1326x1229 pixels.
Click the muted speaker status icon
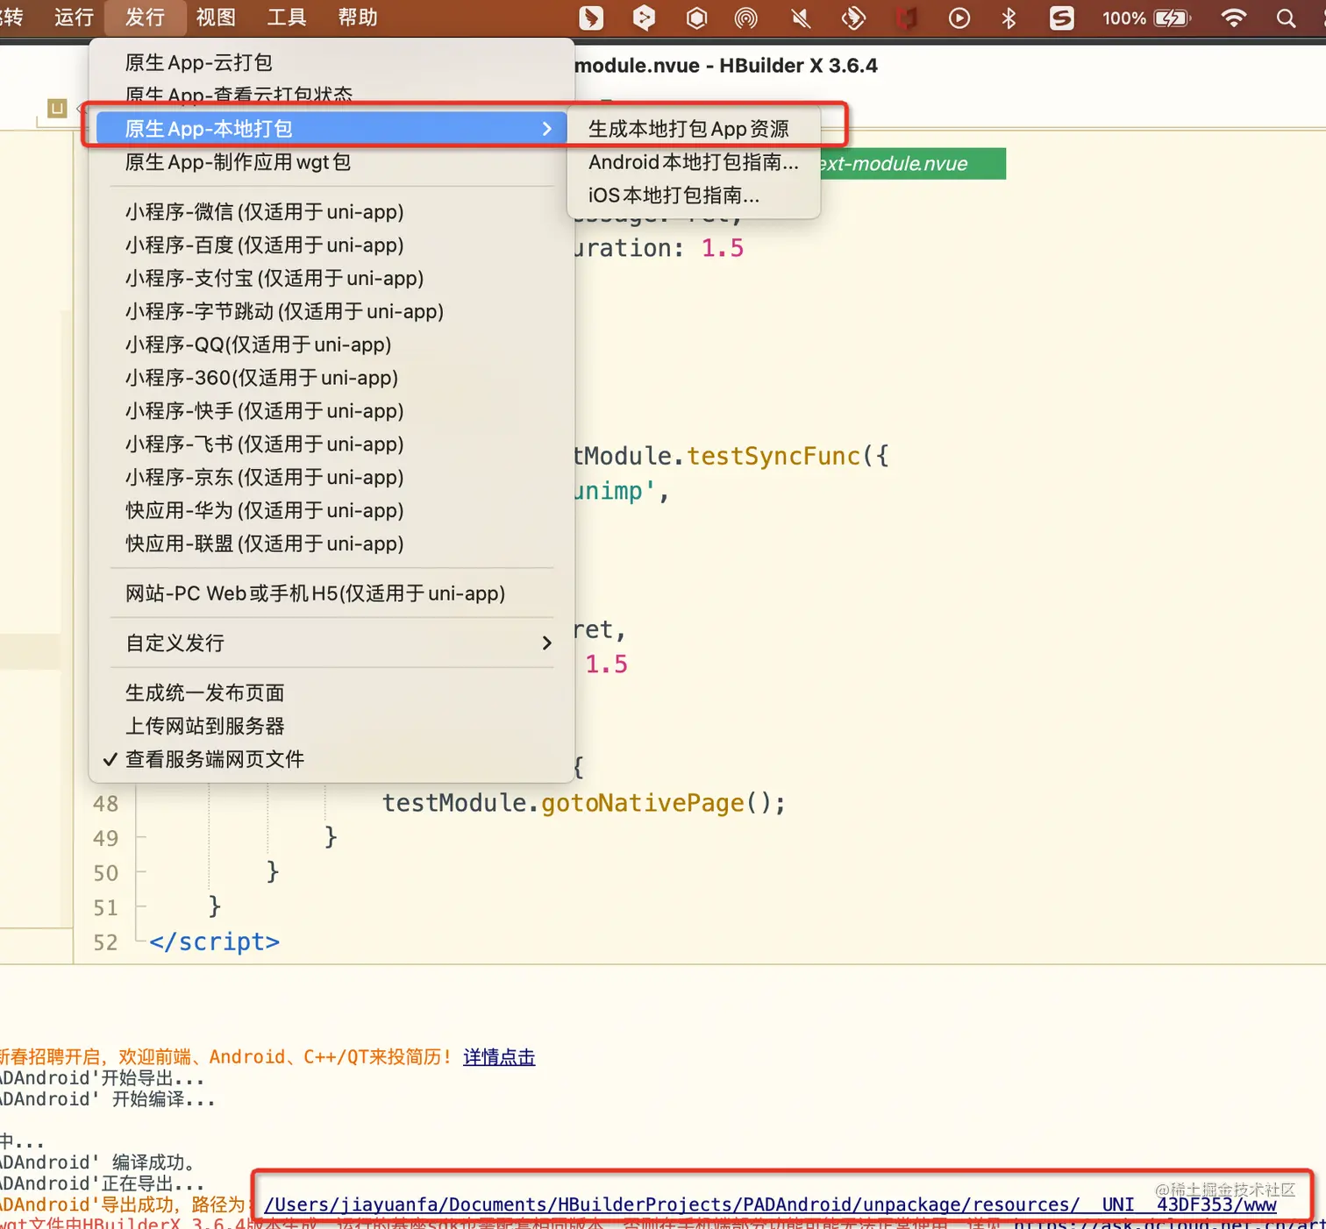click(800, 18)
